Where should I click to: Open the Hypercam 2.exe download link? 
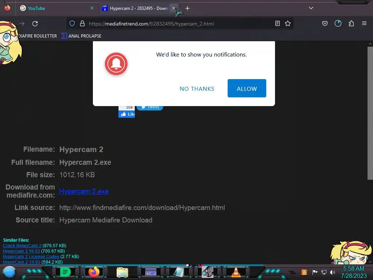point(84,191)
